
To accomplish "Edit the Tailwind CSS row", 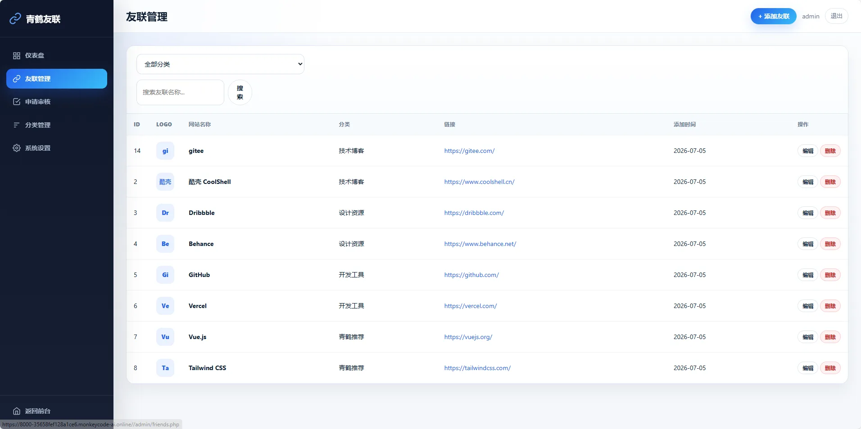I will click(808, 368).
